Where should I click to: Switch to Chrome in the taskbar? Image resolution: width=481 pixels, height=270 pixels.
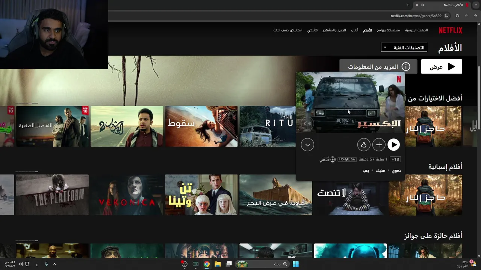pyautogui.click(x=206, y=264)
